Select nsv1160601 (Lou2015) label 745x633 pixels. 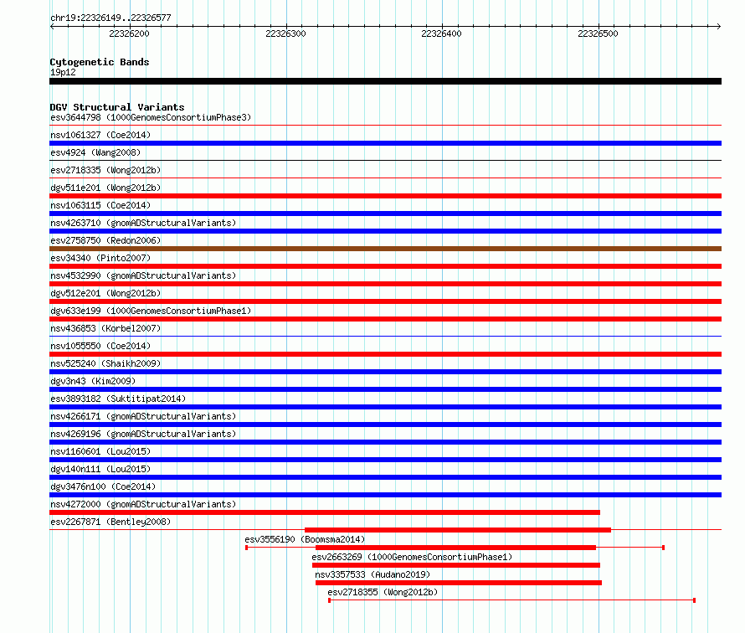click(x=100, y=451)
